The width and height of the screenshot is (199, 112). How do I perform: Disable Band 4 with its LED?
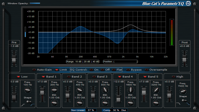[120, 77]
